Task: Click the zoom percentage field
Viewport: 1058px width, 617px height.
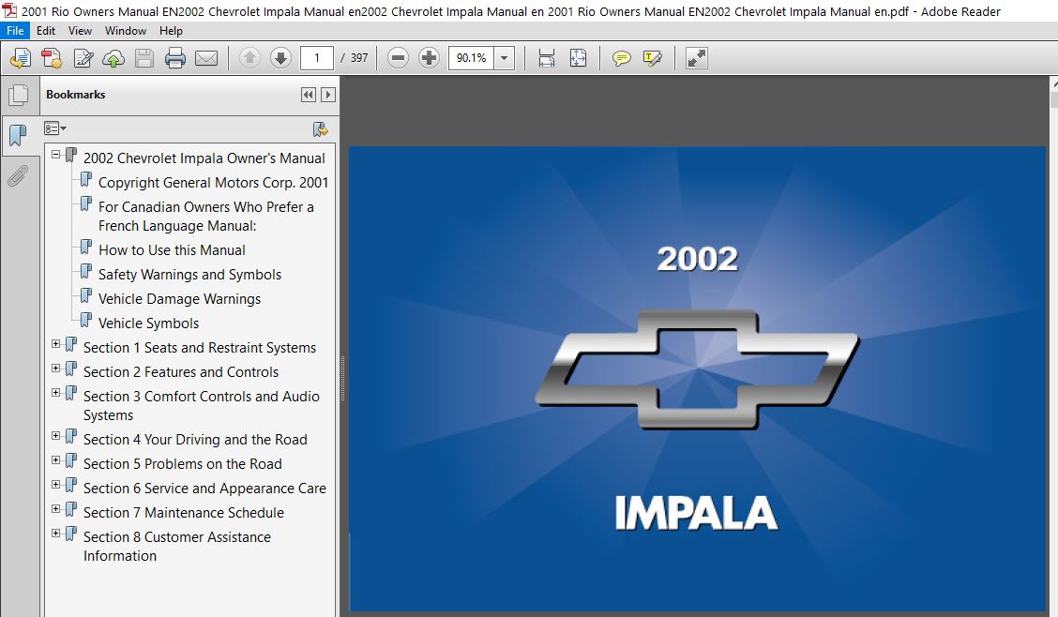Action: coord(471,58)
